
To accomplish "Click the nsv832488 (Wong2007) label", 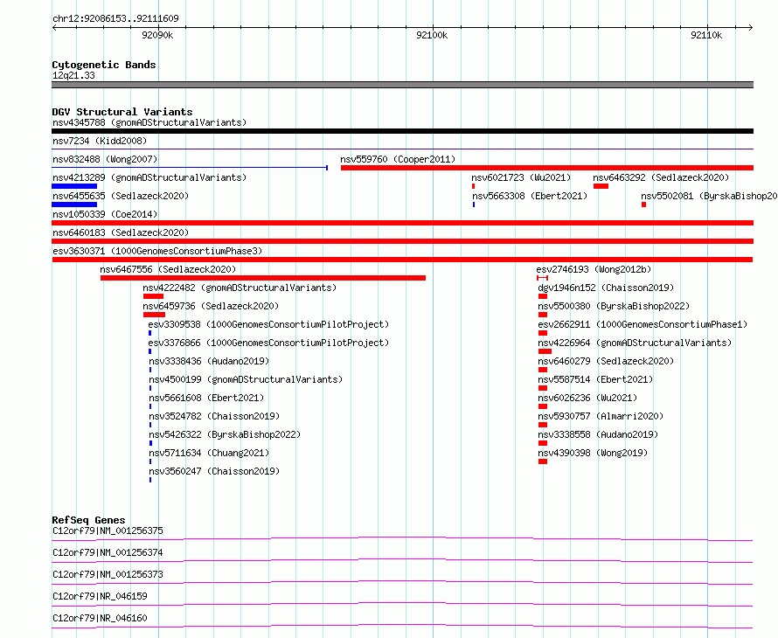I will (x=105, y=159).
